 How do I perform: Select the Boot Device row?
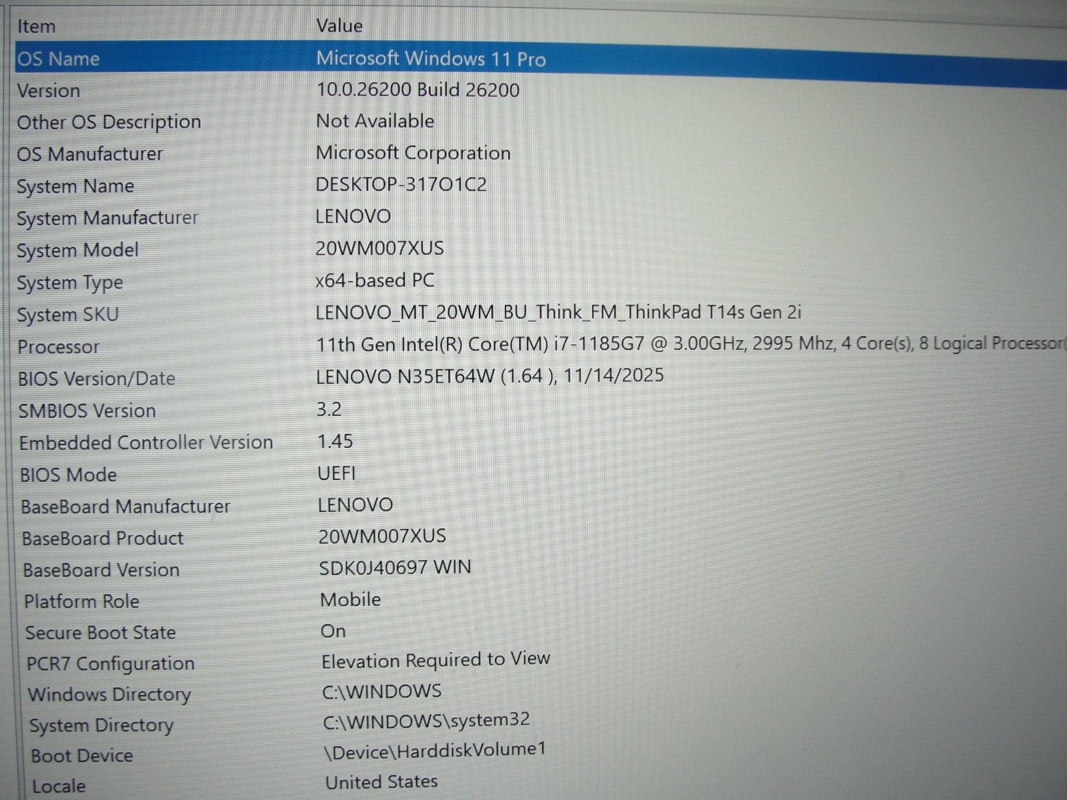pyautogui.click(x=82, y=756)
